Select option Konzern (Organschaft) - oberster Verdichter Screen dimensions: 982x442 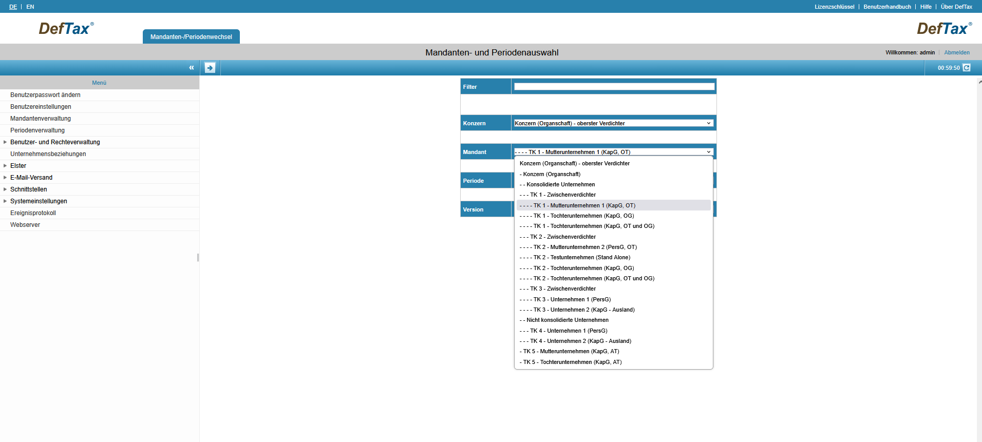click(614, 163)
